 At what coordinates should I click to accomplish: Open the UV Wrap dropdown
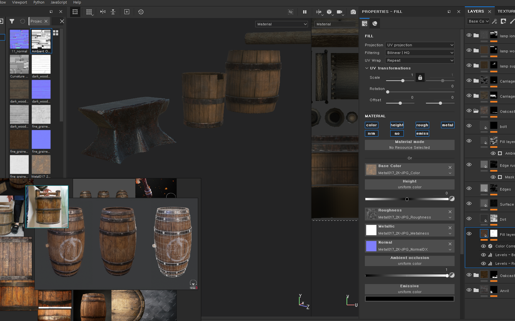point(420,60)
